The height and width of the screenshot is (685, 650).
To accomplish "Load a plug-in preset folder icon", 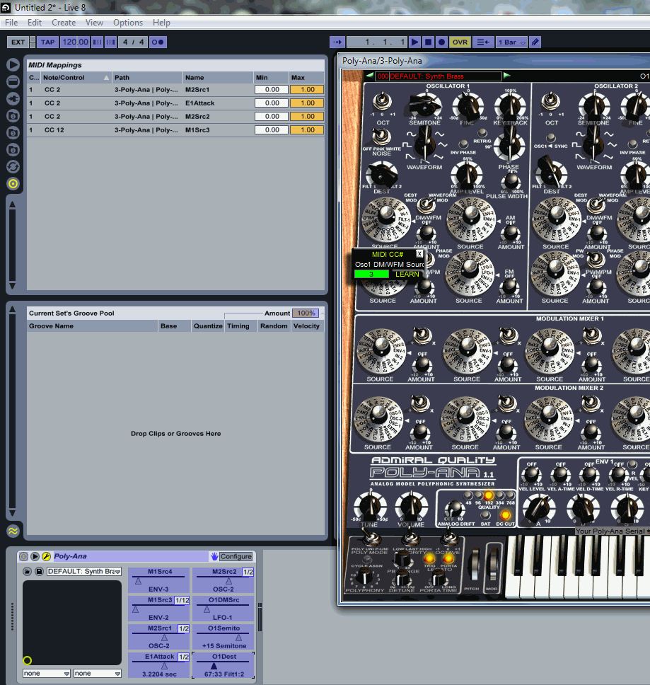I will tap(27, 571).
